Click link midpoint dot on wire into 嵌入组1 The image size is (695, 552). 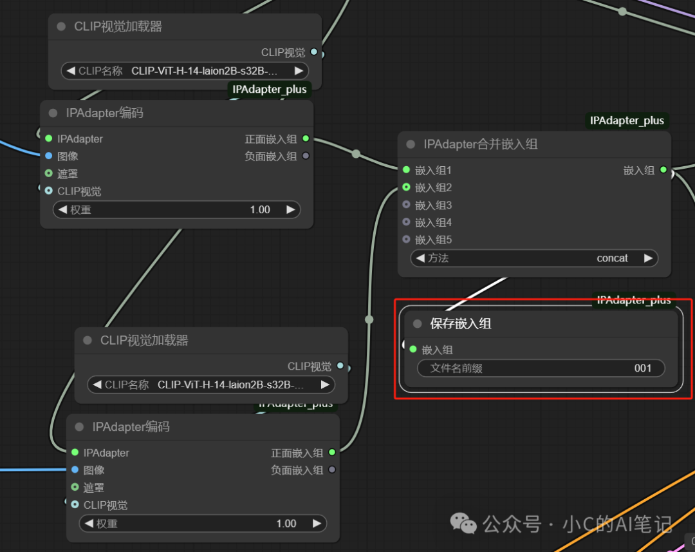point(356,153)
